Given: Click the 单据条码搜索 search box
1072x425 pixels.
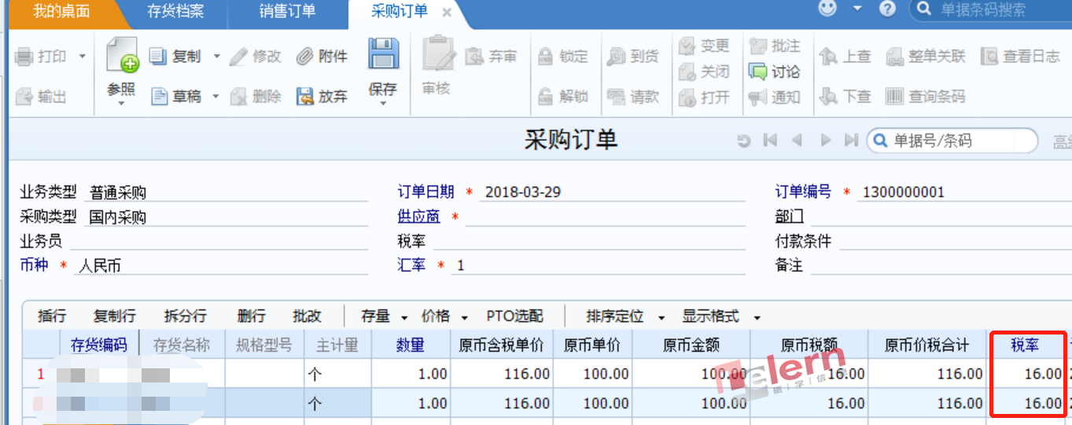Looking at the screenshot, I should pyautogui.click(x=991, y=9).
